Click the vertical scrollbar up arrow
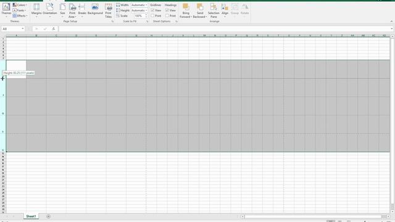This screenshot has height=222, width=395. [x=393, y=37]
